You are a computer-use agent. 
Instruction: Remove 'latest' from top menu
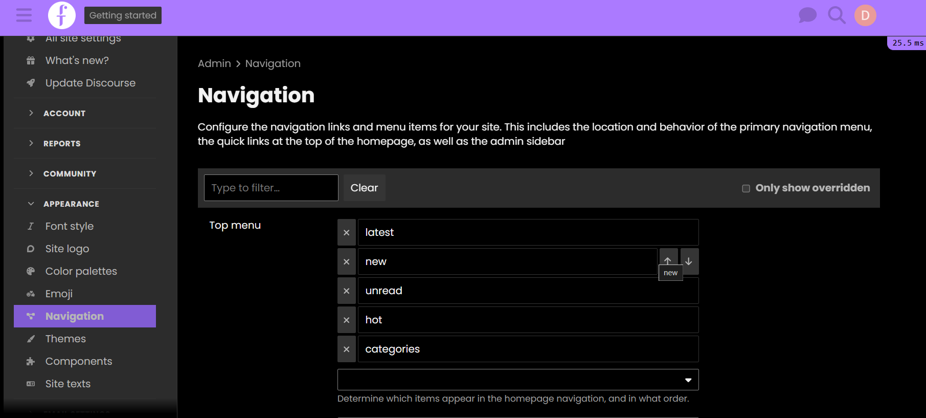pos(346,233)
